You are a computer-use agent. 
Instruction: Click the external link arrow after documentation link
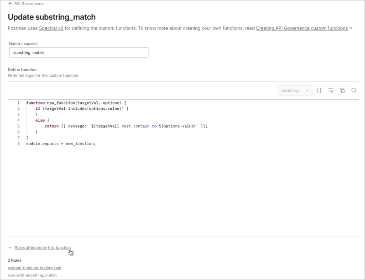[x=349, y=28]
